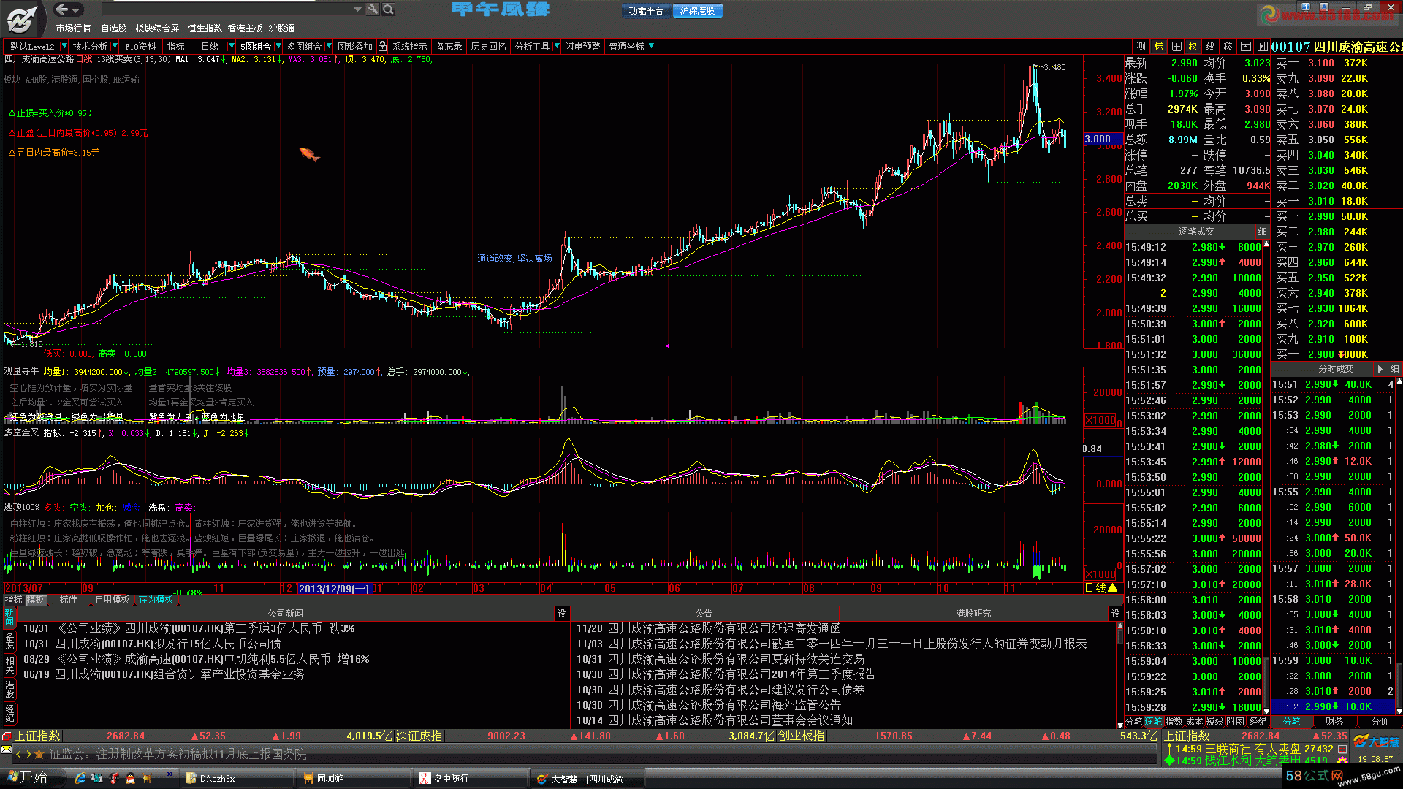1403x789 pixels.
Task: Expand the 技术分析 dropdown arrow
Action: point(115,46)
